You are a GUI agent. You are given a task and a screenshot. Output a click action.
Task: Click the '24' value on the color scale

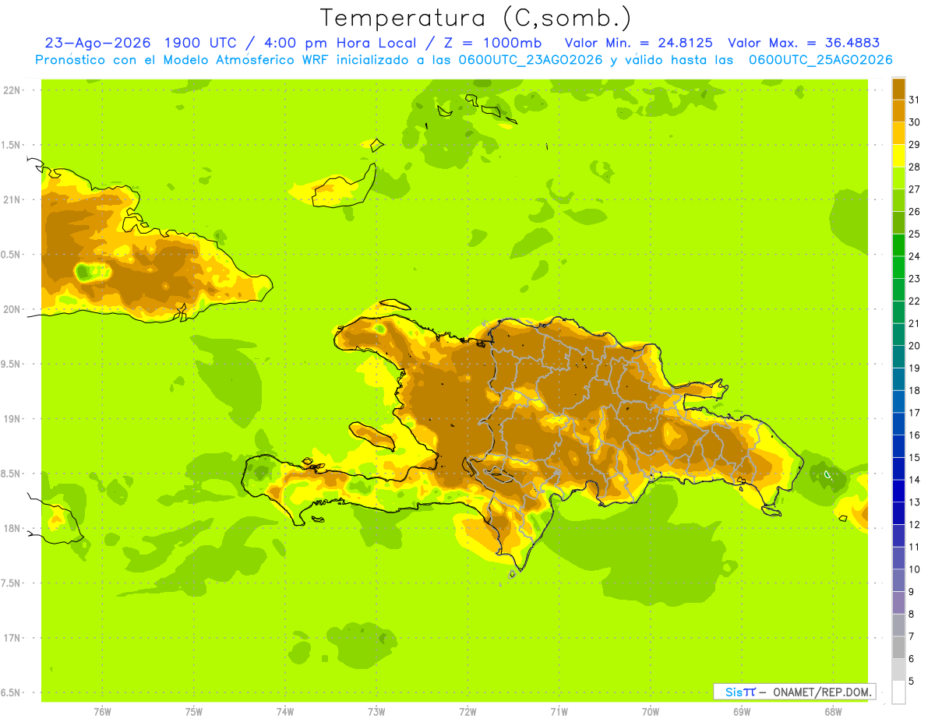pos(915,256)
